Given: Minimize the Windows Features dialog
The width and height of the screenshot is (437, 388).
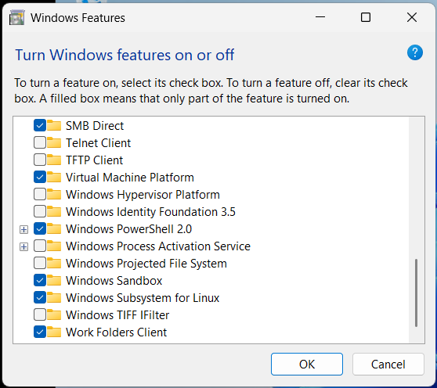Looking at the screenshot, I should pyautogui.click(x=320, y=17).
